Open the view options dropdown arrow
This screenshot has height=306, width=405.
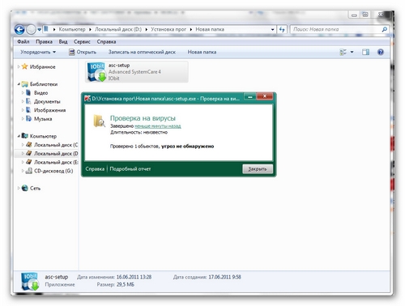pos(352,52)
